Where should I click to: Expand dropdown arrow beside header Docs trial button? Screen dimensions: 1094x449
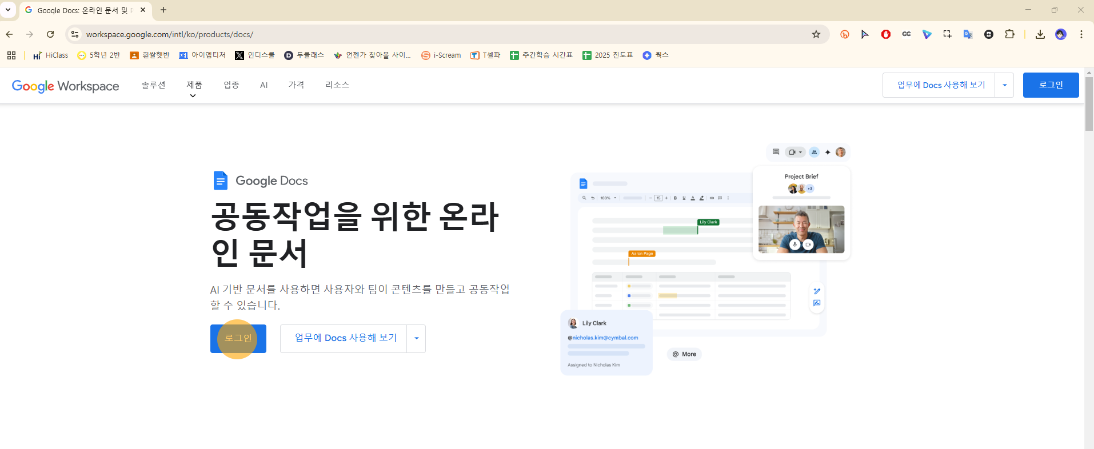(1004, 85)
